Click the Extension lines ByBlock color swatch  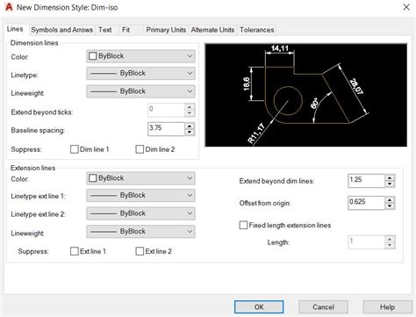coord(92,178)
